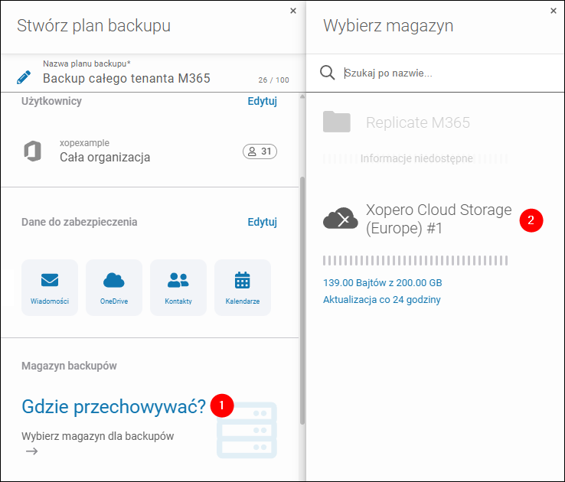Click the Replicate M365 folder icon
The image size is (565, 482).
point(337,122)
